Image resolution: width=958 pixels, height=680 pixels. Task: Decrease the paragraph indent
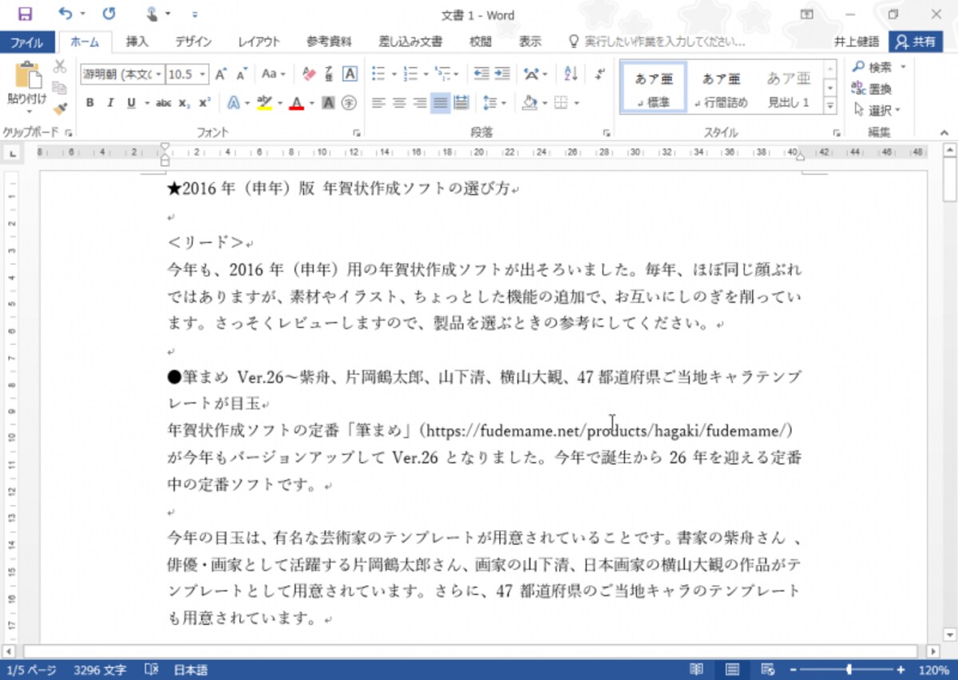tap(481, 73)
